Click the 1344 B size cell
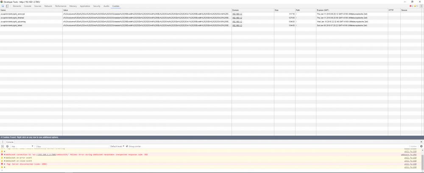The width and height of the screenshot is (424, 173). point(285,25)
